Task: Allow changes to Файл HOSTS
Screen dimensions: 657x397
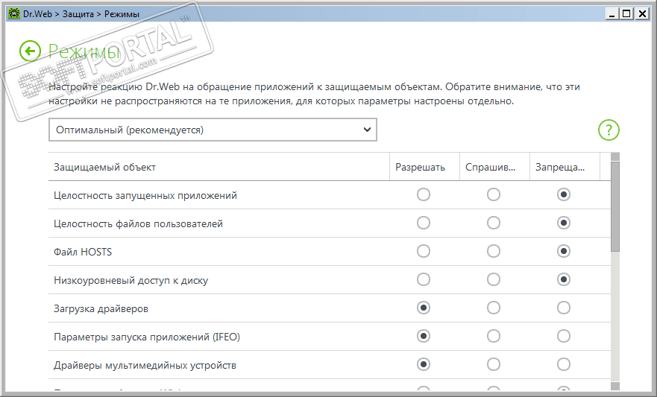Action: (x=423, y=251)
